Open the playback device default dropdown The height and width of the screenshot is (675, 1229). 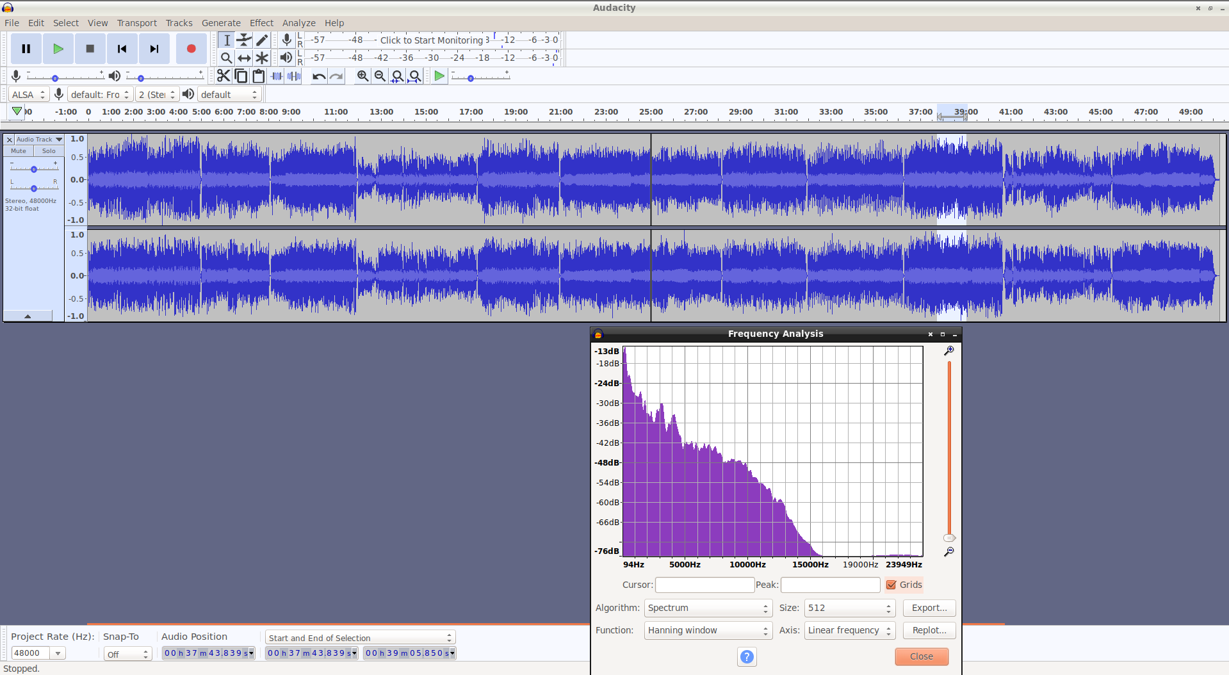[x=229, y=94]
